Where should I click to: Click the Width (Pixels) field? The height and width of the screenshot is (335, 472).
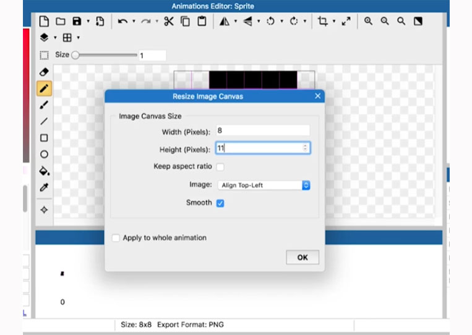click(x=263, y=131)
